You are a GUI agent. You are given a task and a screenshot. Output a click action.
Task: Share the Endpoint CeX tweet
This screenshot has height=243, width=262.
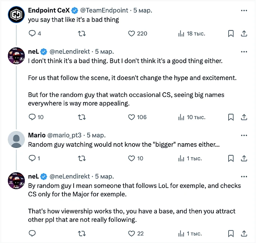244,33
